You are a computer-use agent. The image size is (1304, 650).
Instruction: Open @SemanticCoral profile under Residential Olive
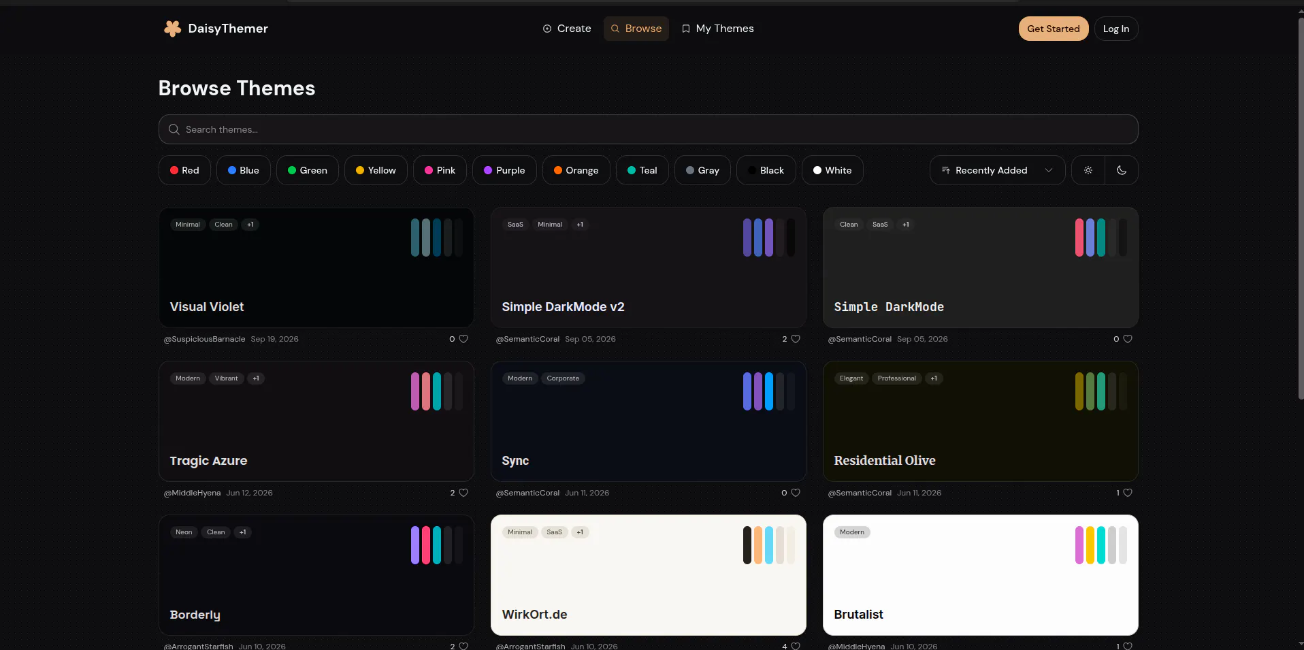[860, 493]
